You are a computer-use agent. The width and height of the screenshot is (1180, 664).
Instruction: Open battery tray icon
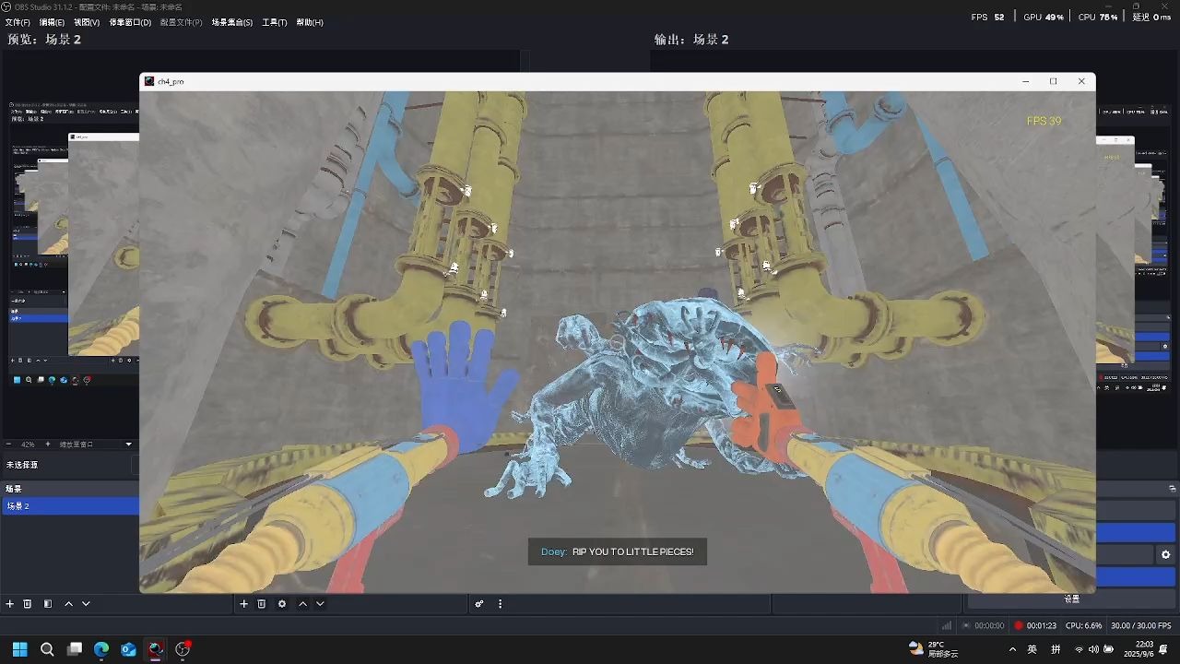1108,650
